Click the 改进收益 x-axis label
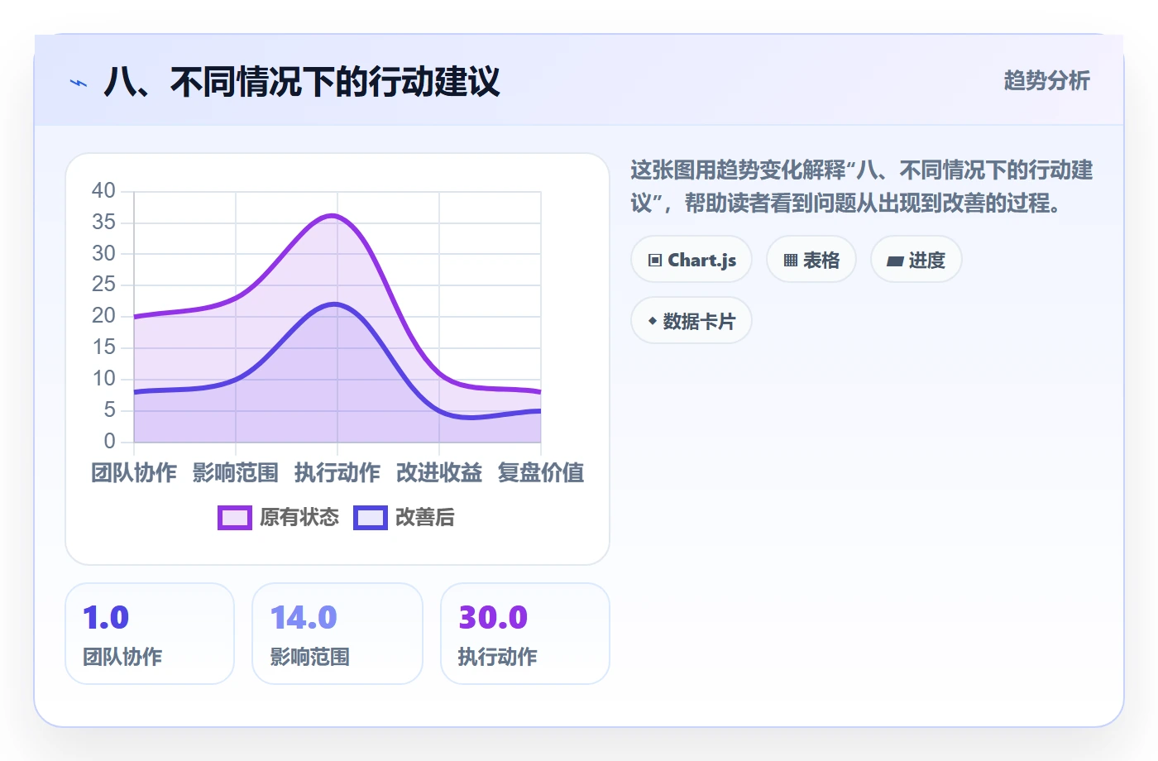The width and height of the screenshot is (1158, 761). pos(439,472)
